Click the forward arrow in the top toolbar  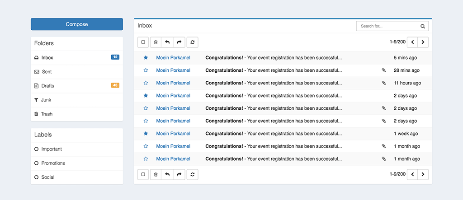[179, 42]
